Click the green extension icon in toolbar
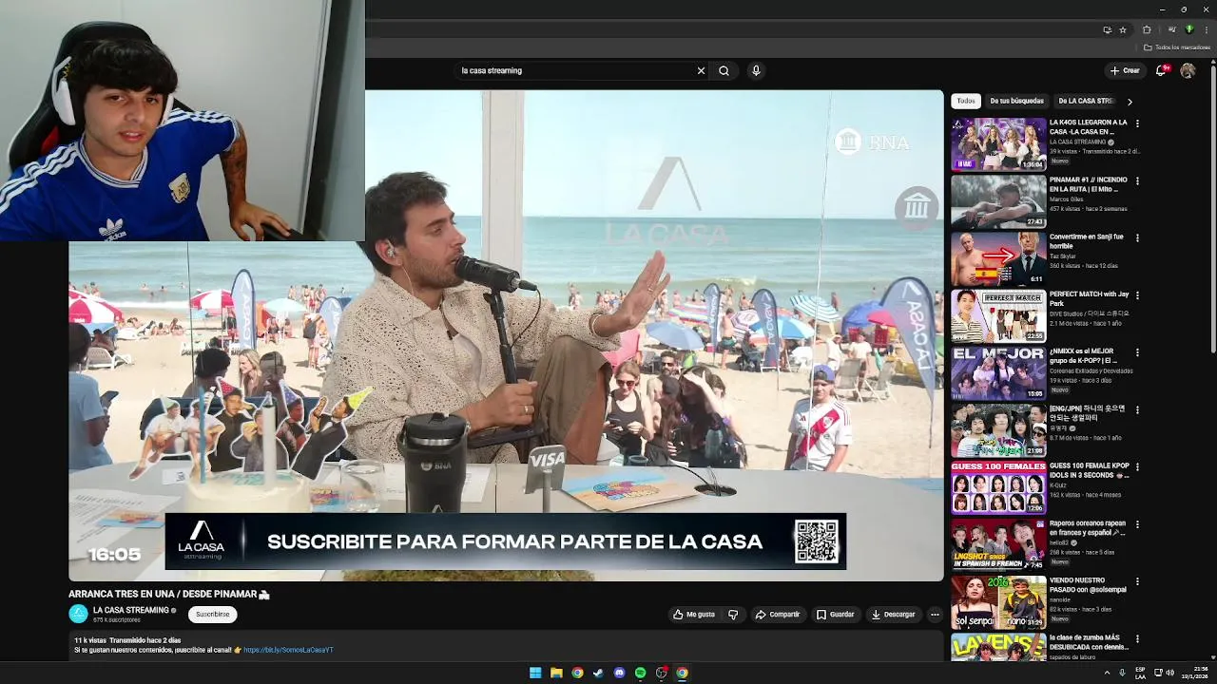 click(1188, 29)
